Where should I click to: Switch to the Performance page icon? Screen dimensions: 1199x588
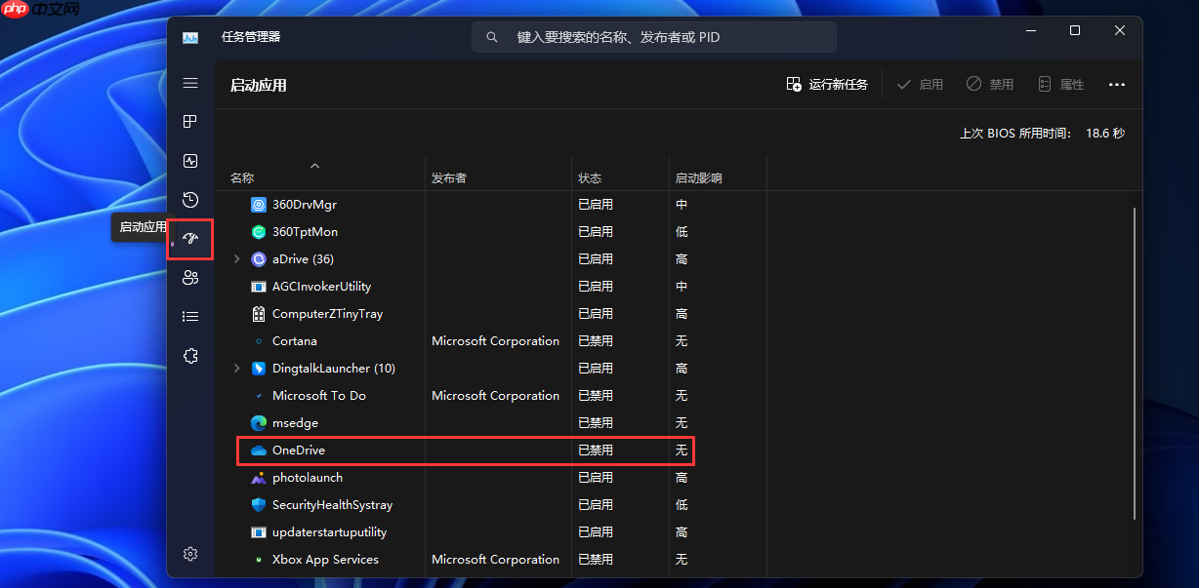[x=190, y=161]
